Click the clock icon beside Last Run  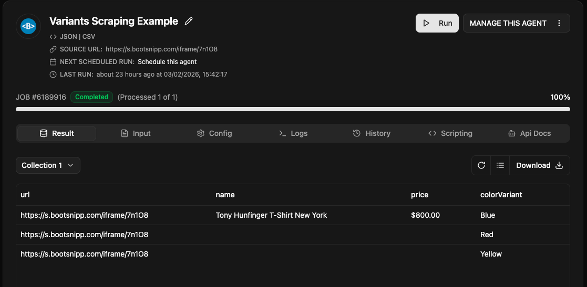(x=53, y=75)
